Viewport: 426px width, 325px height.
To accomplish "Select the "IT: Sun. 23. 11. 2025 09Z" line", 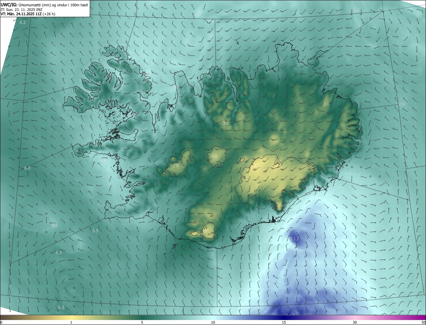I will (x=22, y=10).
